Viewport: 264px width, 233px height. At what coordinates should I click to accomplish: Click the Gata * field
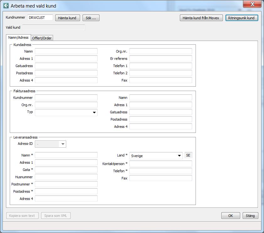coord(66,170)
